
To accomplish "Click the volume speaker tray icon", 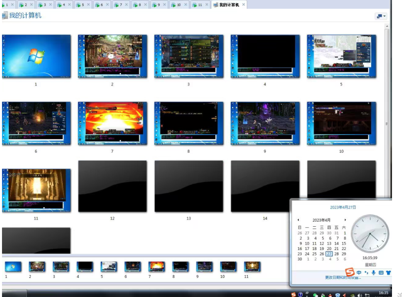I will click(x=360, y=295).
